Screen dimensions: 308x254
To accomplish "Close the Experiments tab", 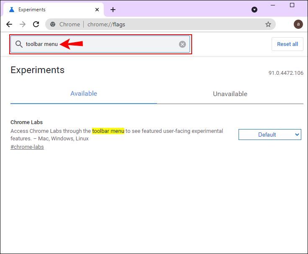I will coord(97,10).
